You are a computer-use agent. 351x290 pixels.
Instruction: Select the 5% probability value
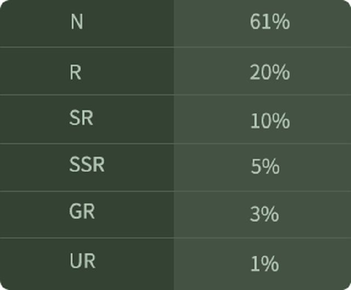[265, 167]
